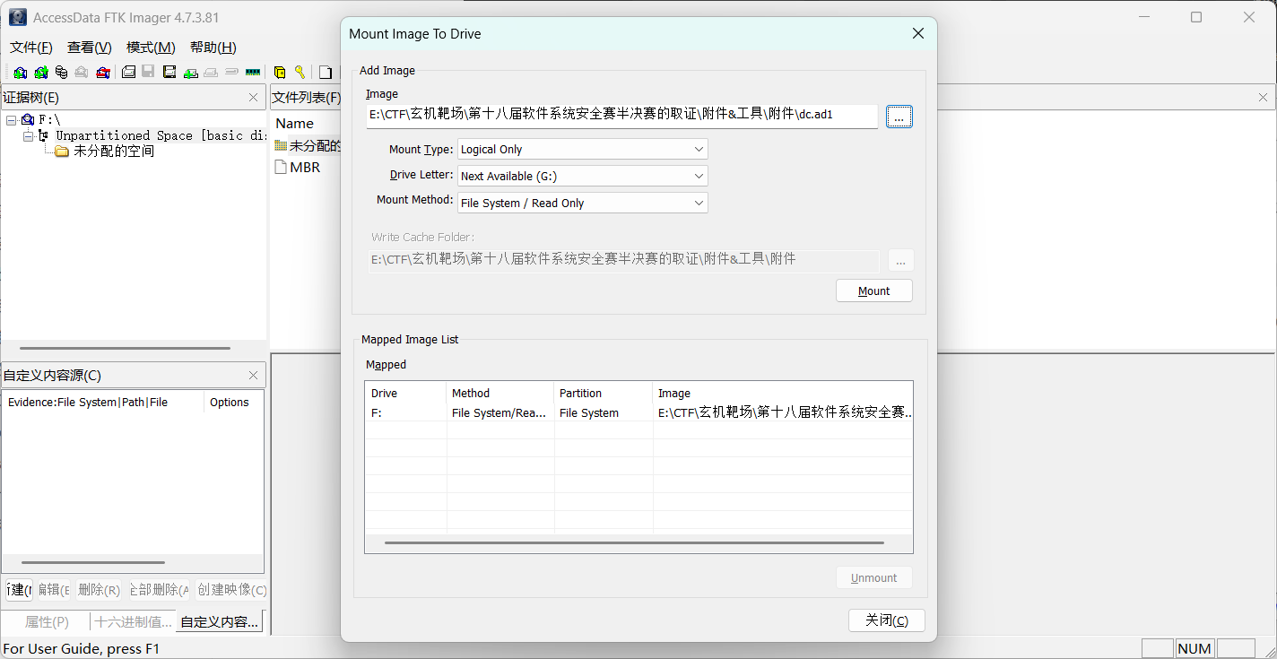This screenshot has height=659, width=1277.
Task: Open the 文件(F) menu
Action: coord(31,48)
